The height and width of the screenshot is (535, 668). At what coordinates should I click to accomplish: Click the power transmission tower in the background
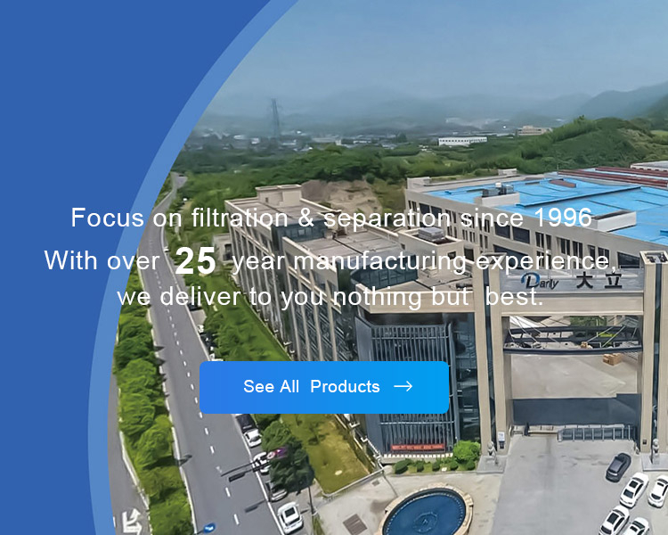(x=275, y=119)
